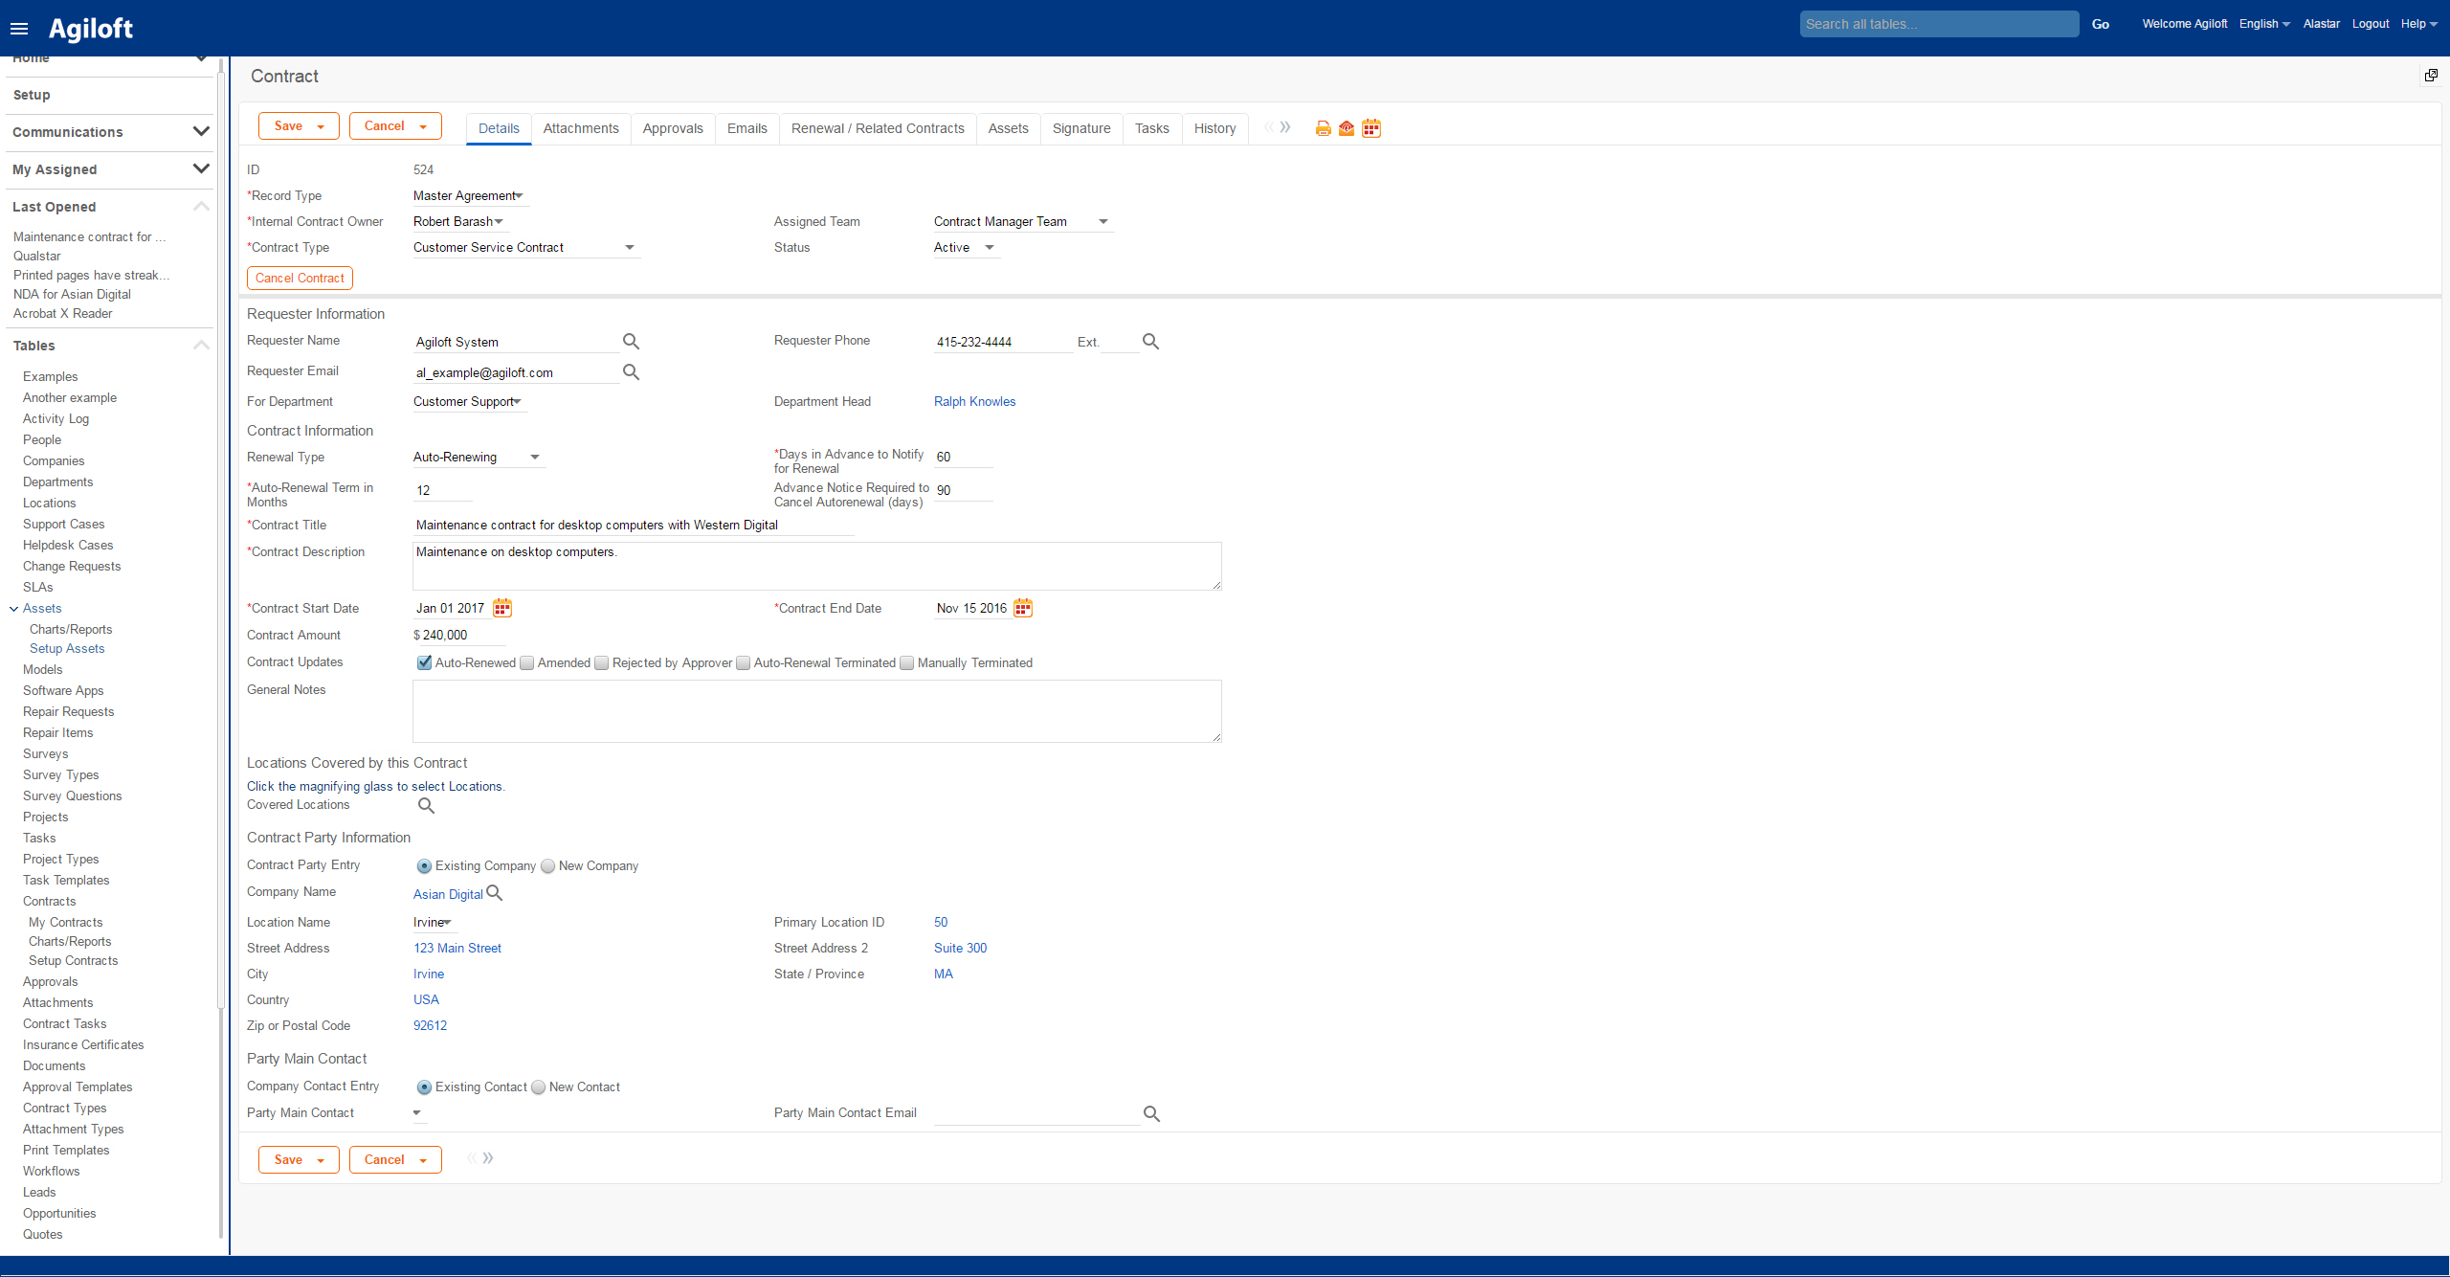Open Contract End Date calendar picker
The width and height of the screenshot is (2450, 1277).
click(x=1023, y=608)
